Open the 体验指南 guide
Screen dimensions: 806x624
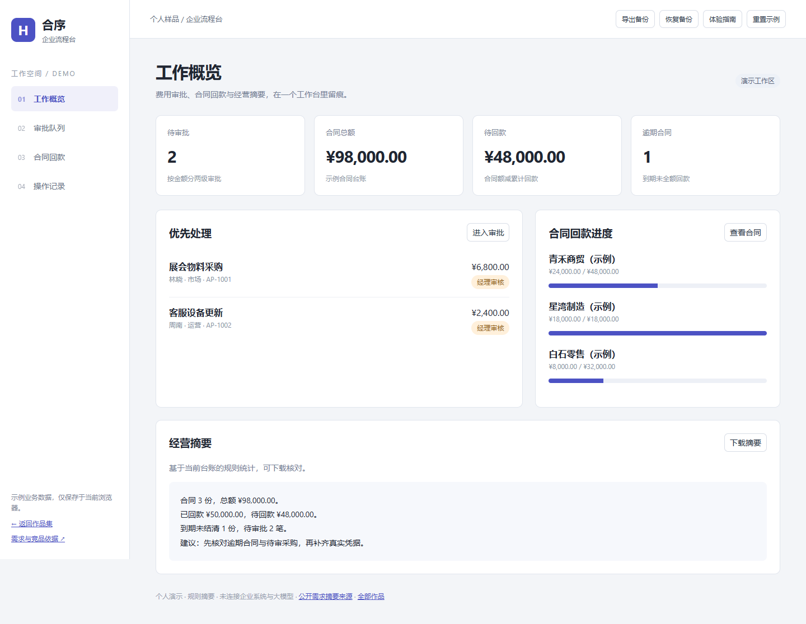(723, 19)
